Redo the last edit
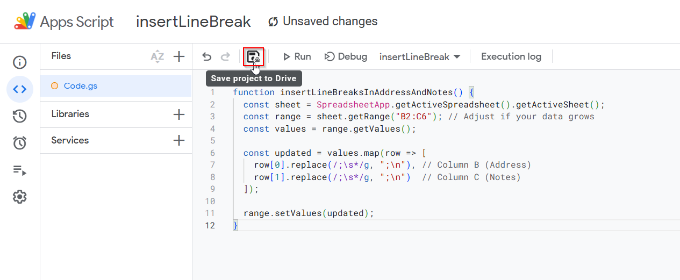The width and height of the screenshot is (680, 280). (226, 56)
